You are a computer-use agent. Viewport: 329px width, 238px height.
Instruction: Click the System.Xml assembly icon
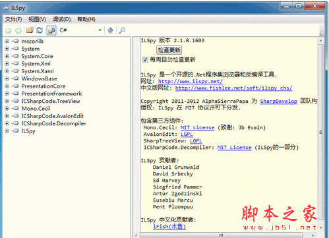[16, 63]
